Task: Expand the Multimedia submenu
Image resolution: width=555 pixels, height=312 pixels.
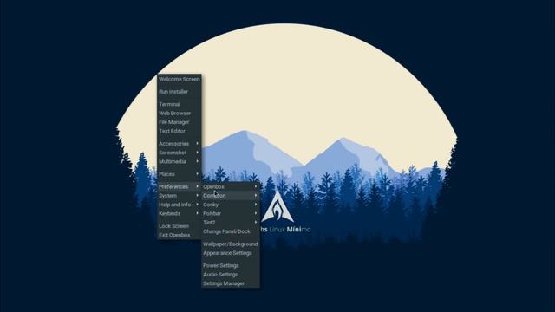Action: click(x=180, y=162)
